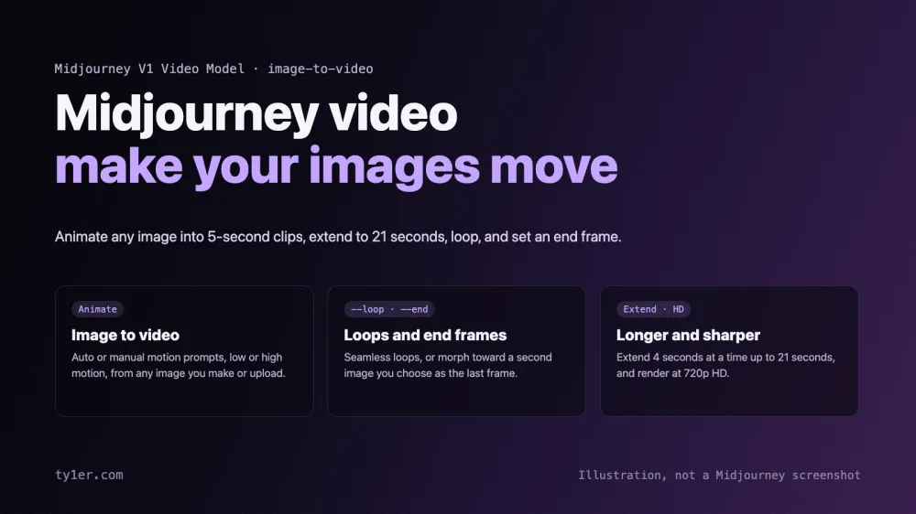Screen dimensions: 916x514
Task: Select the 'Extend · HD' tag pill
Action: [x=653, y=309]
